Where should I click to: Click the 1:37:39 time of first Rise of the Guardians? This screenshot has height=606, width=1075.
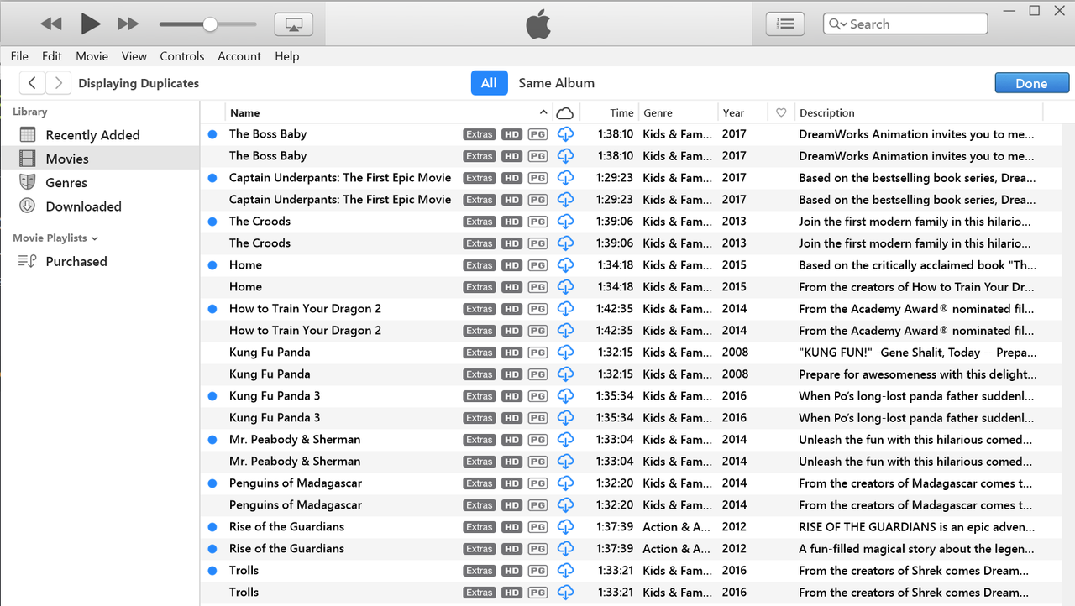616,527
